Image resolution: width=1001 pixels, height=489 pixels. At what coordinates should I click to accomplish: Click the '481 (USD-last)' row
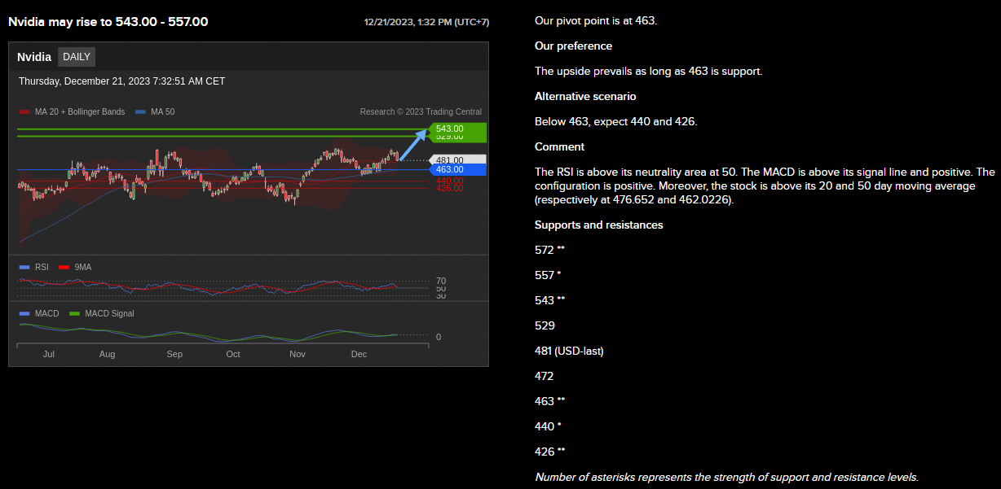(x=569, y=351)
